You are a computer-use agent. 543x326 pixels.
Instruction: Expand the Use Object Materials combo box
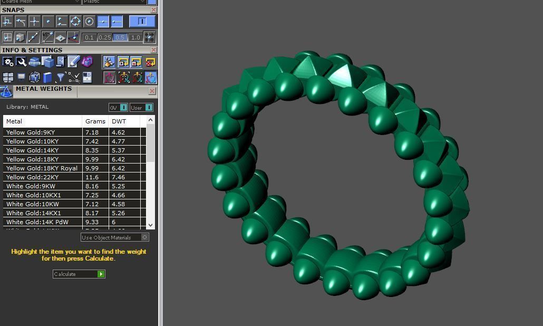click(145, 237)
